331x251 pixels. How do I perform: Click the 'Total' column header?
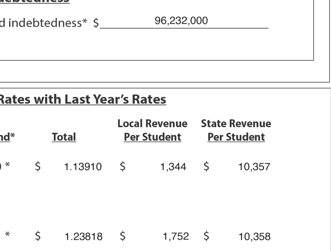(64, 137)
